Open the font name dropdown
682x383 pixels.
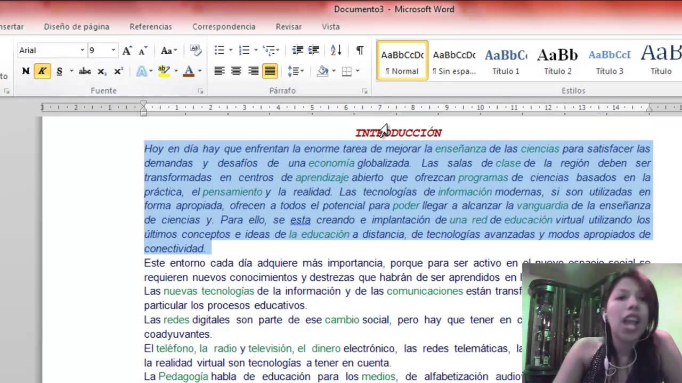(x=83, y=51)
